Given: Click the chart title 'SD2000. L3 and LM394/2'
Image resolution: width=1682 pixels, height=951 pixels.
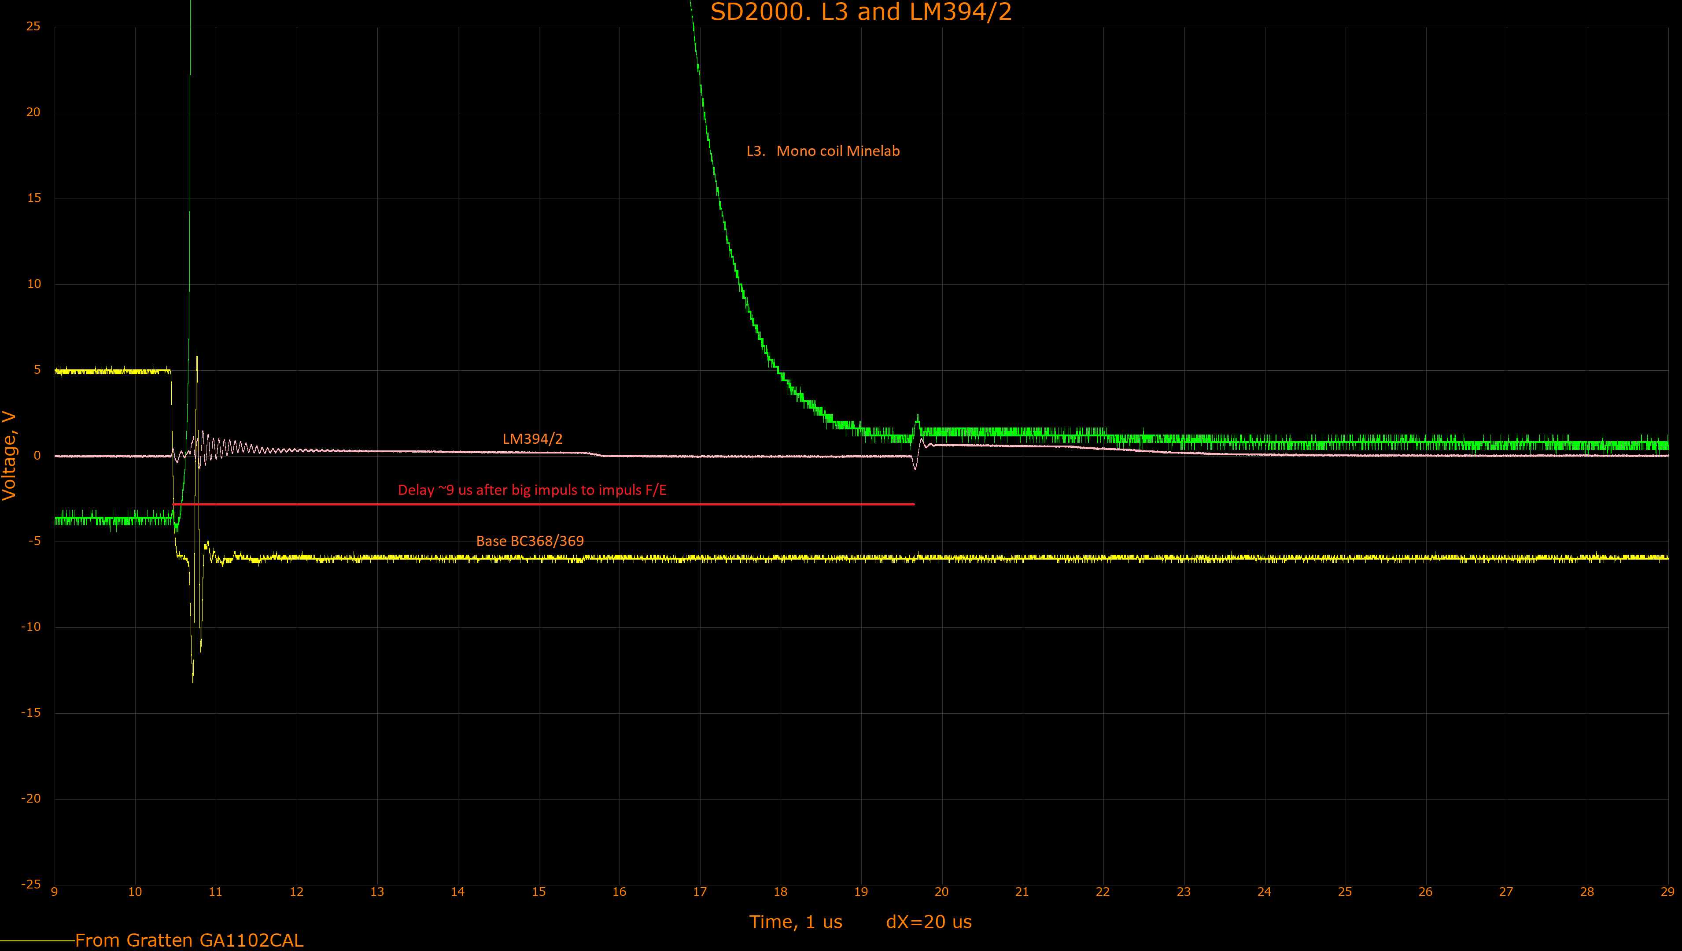Looking at the screenshot, I should (860, 12).
